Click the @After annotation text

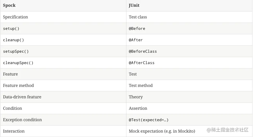pos(136,40)
